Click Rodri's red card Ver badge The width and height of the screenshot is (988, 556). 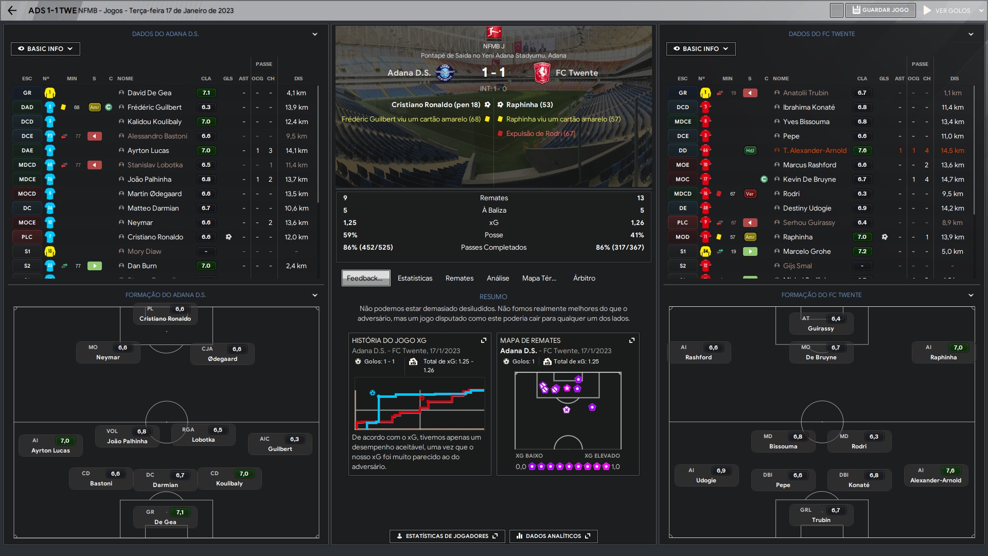750,194
